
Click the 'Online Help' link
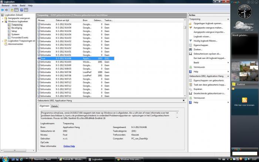69,146
